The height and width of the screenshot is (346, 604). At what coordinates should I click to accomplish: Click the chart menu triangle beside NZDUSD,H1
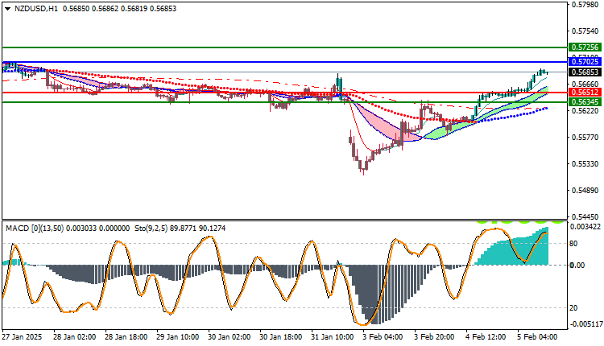tap(8, 9)
